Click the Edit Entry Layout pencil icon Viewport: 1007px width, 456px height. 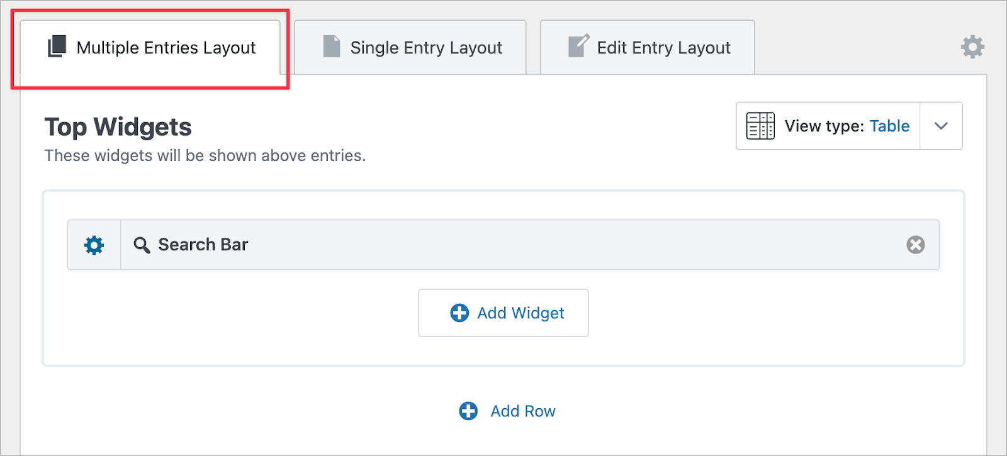point(577,47)
